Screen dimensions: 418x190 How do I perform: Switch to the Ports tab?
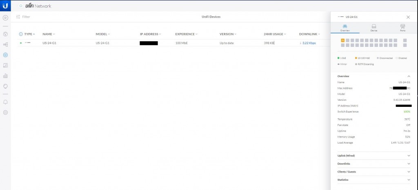click(x=402, y=28)
